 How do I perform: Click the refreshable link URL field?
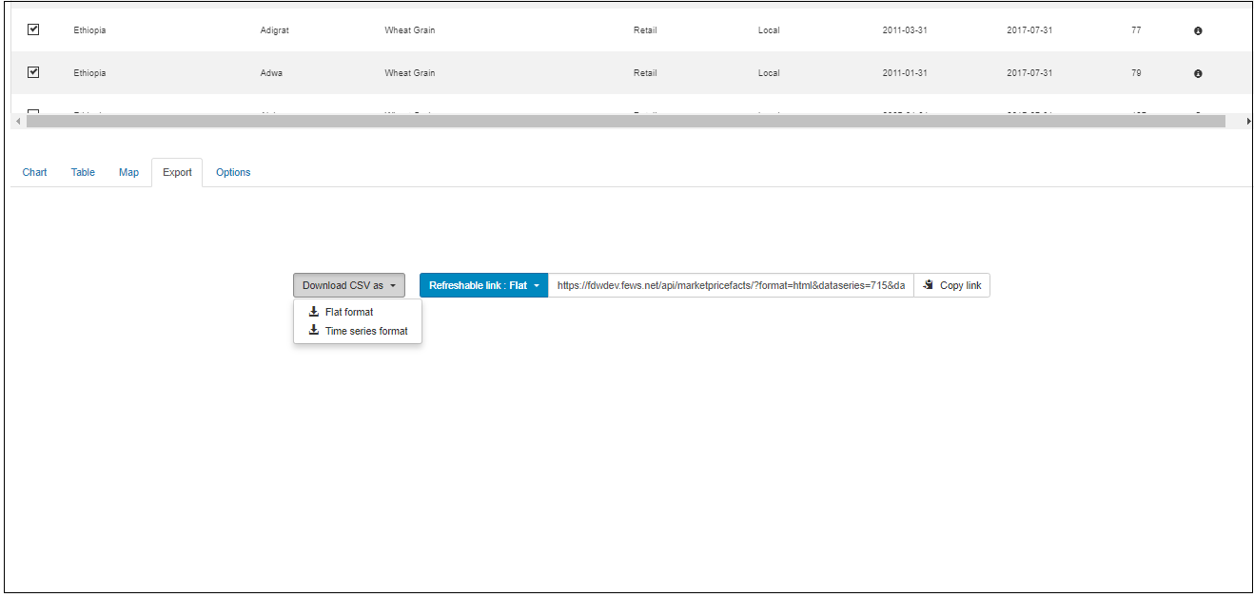pos(730,285)
